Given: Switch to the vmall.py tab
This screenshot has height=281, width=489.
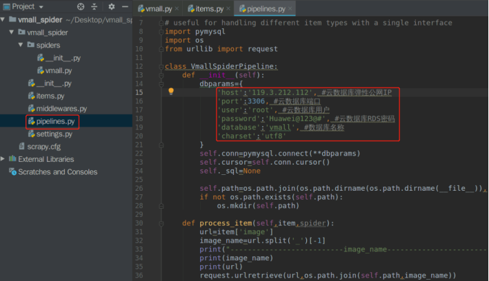Looking at the screenshot, I should tap(155, 9).
